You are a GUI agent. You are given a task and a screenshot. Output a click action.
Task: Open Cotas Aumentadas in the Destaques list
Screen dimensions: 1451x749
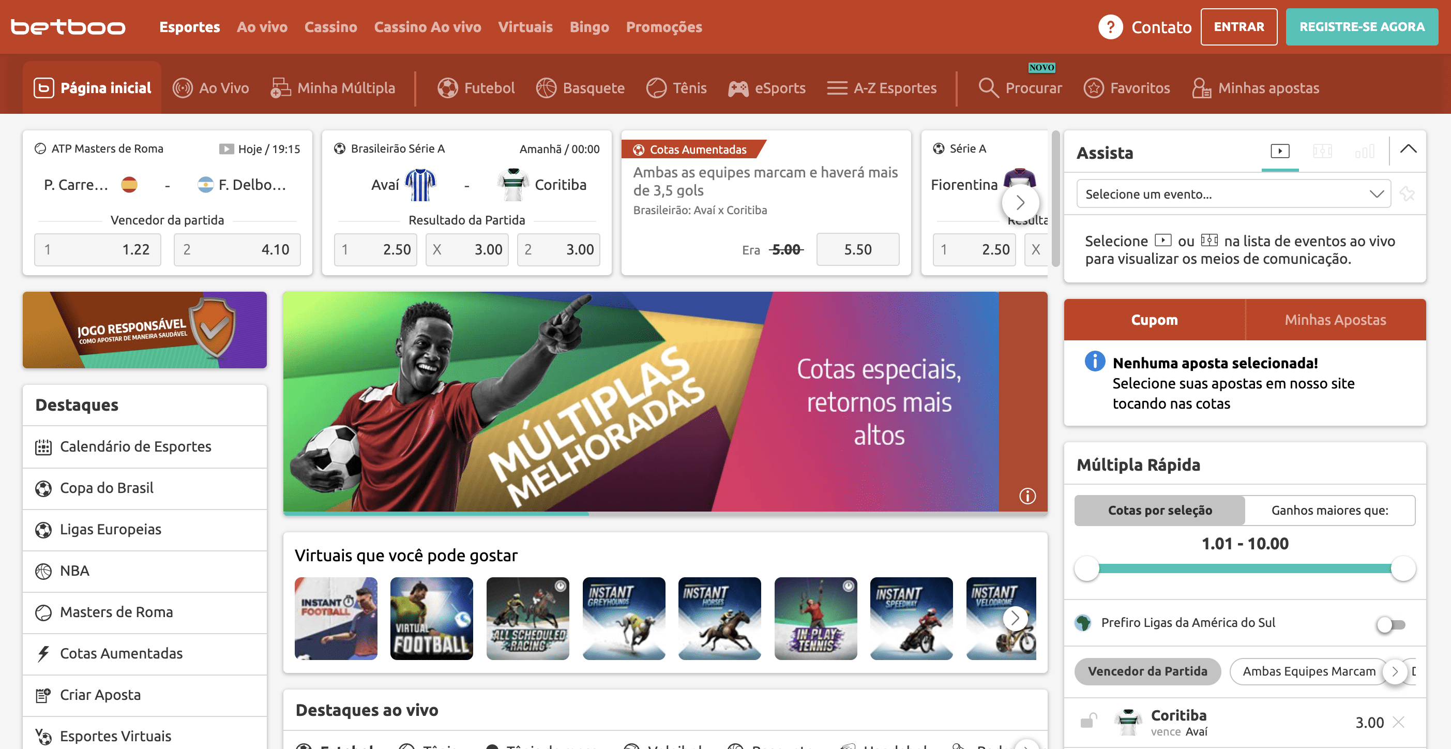(x=145, y=653)
